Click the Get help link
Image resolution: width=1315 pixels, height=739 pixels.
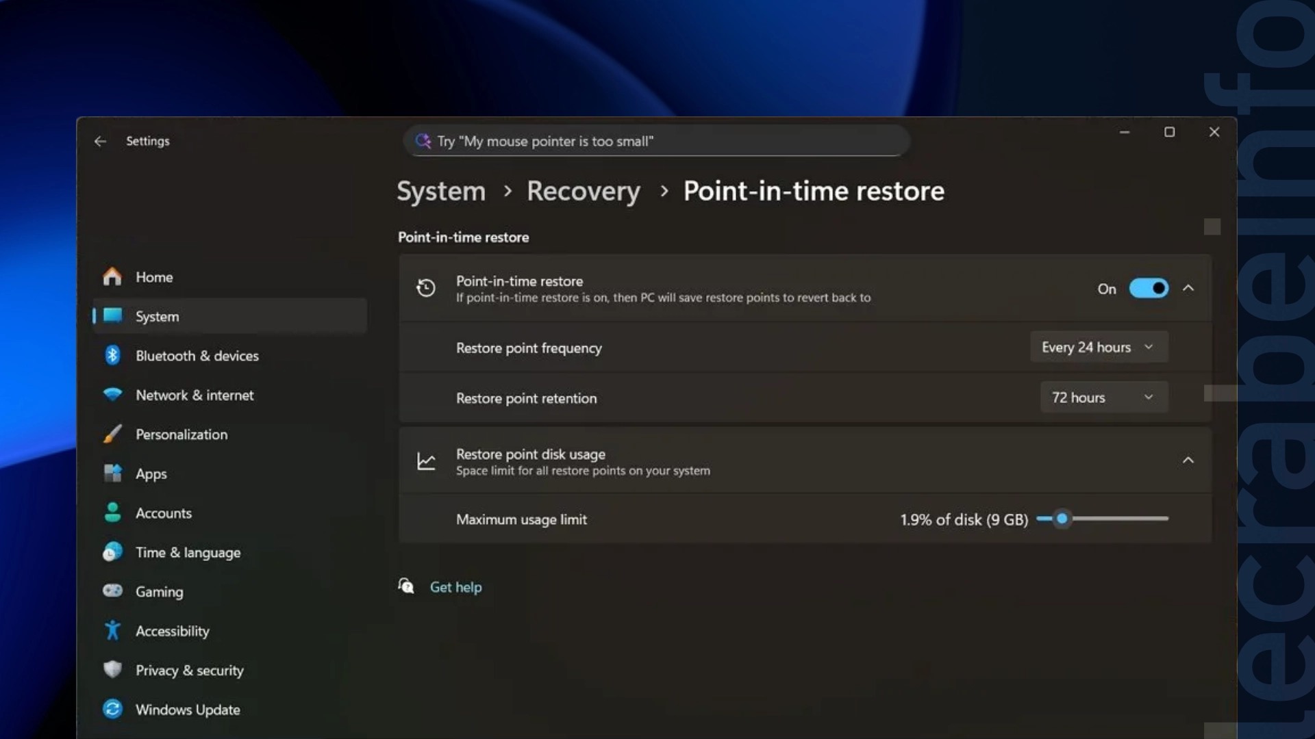click(455, 587)
